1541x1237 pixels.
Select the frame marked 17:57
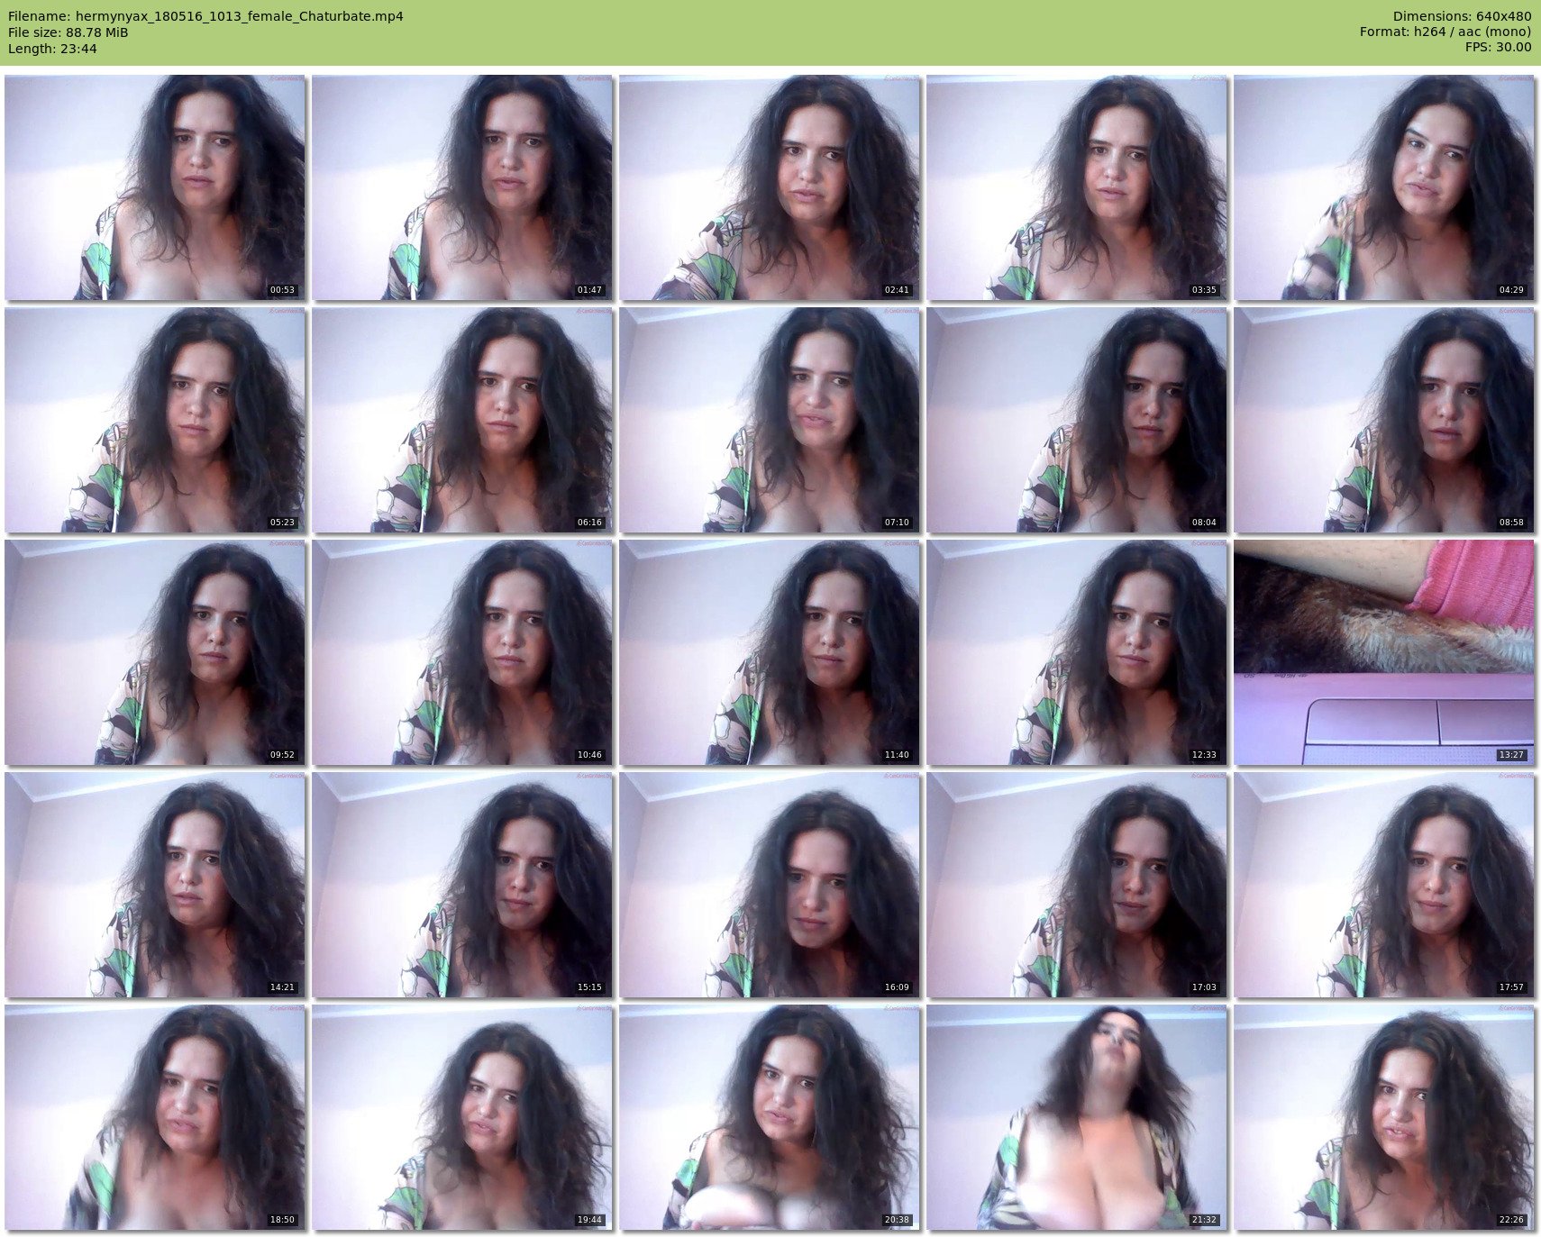[x=1384, y=885]
